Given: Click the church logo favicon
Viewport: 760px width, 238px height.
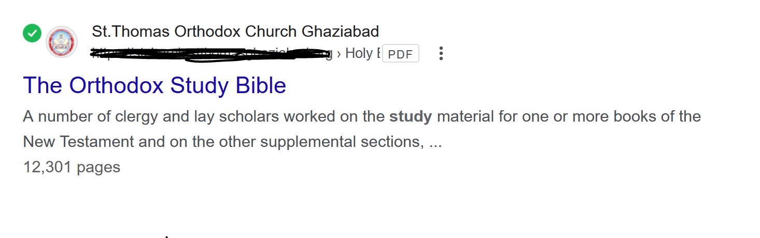Looking at the screenshot, I should [x=62, y=42].
